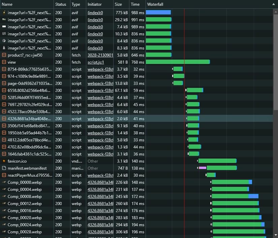Click the script icon for reactPlayerMux request
Screen dimensions: 278x238
click(4, 175)
